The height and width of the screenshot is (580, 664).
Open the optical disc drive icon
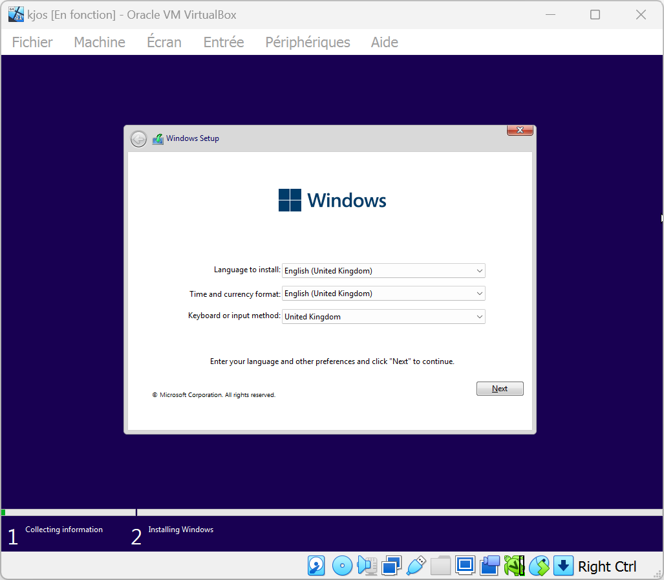tap(342, 566)
